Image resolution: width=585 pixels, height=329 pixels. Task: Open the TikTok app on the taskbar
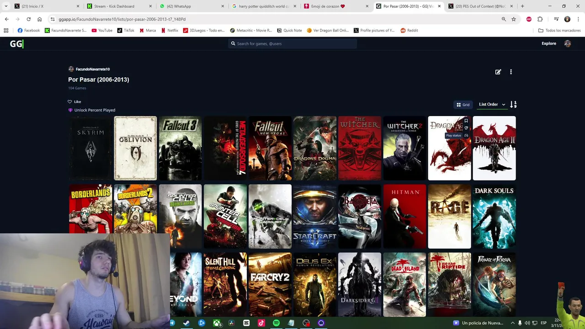click(x=261, y=323)
